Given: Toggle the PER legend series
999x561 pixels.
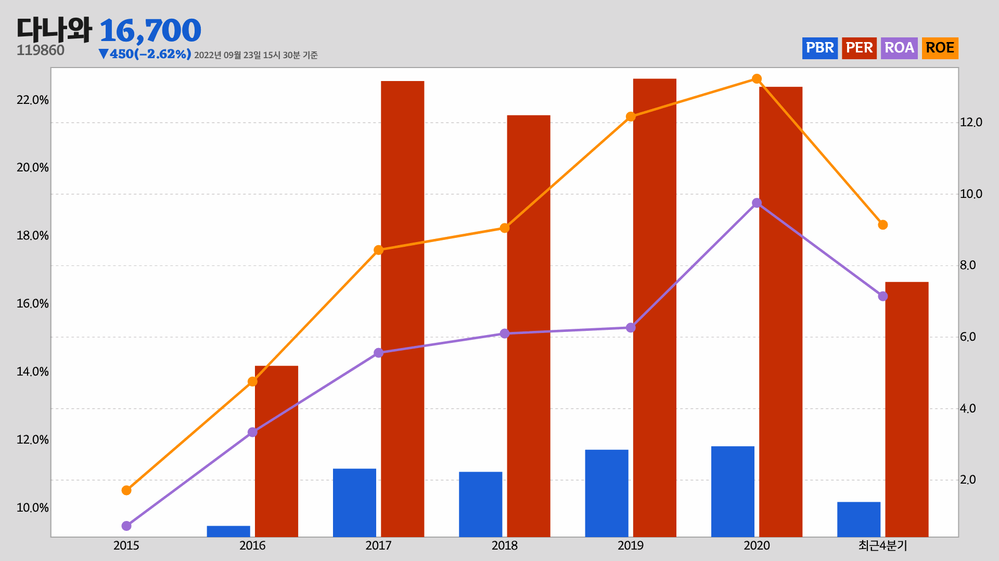Looking at the screenshot, I should pyautogui.click(x=859, y=48).
